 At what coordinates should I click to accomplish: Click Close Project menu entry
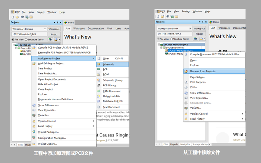64,89
